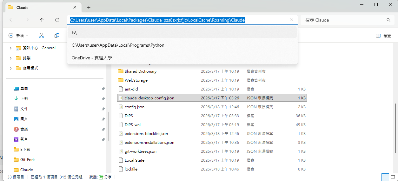Open the 應用程式 folder in sidebar
Viewport: 398px width, 181px height.
pos(27,68)
